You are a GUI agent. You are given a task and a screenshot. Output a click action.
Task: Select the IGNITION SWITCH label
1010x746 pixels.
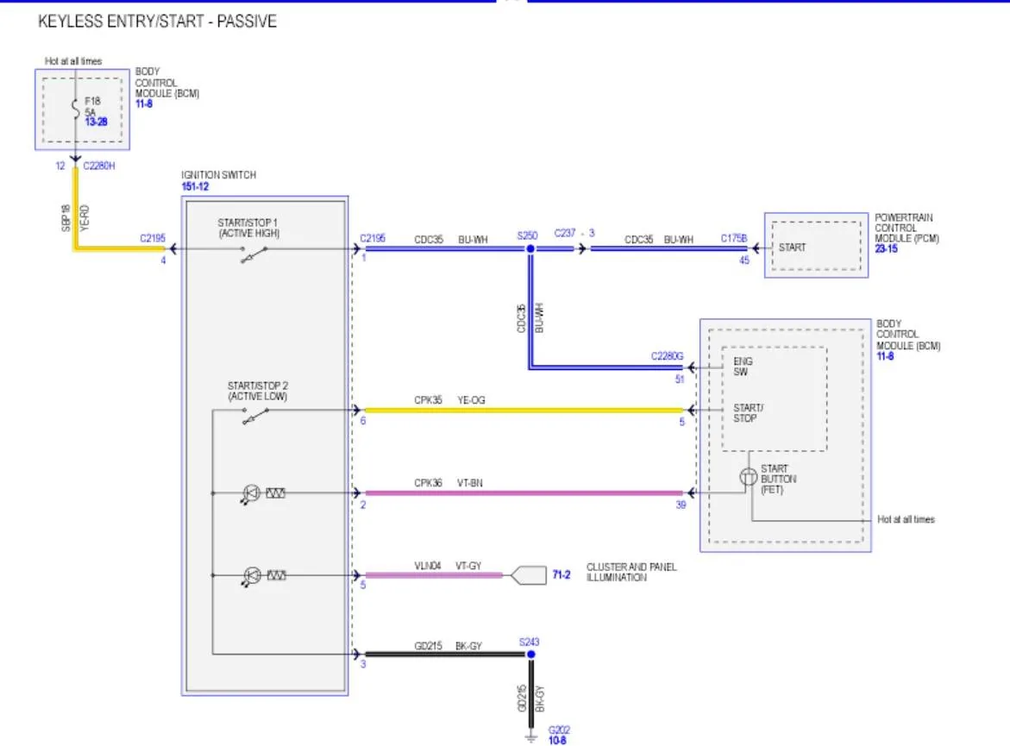218,175
